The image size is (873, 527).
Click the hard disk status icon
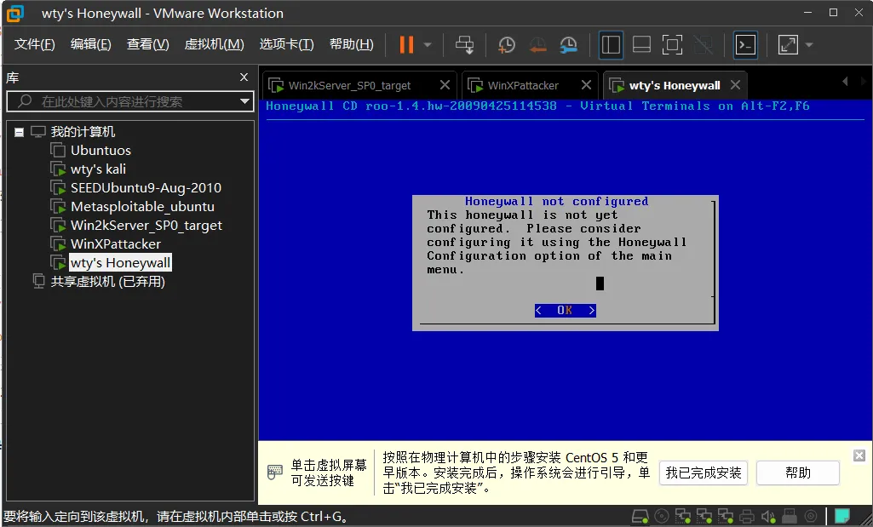[x=640, y=517]
